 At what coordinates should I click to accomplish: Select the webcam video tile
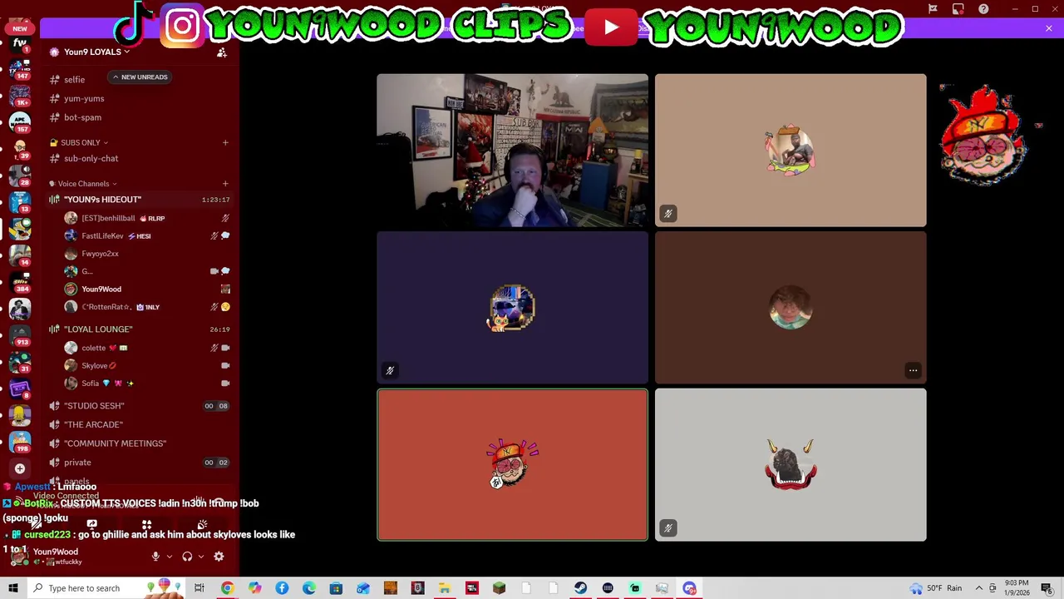(x=513, y=151)
